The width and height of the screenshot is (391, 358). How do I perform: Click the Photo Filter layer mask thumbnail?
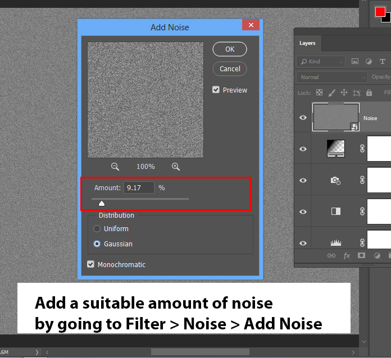[x=379, y=180]
